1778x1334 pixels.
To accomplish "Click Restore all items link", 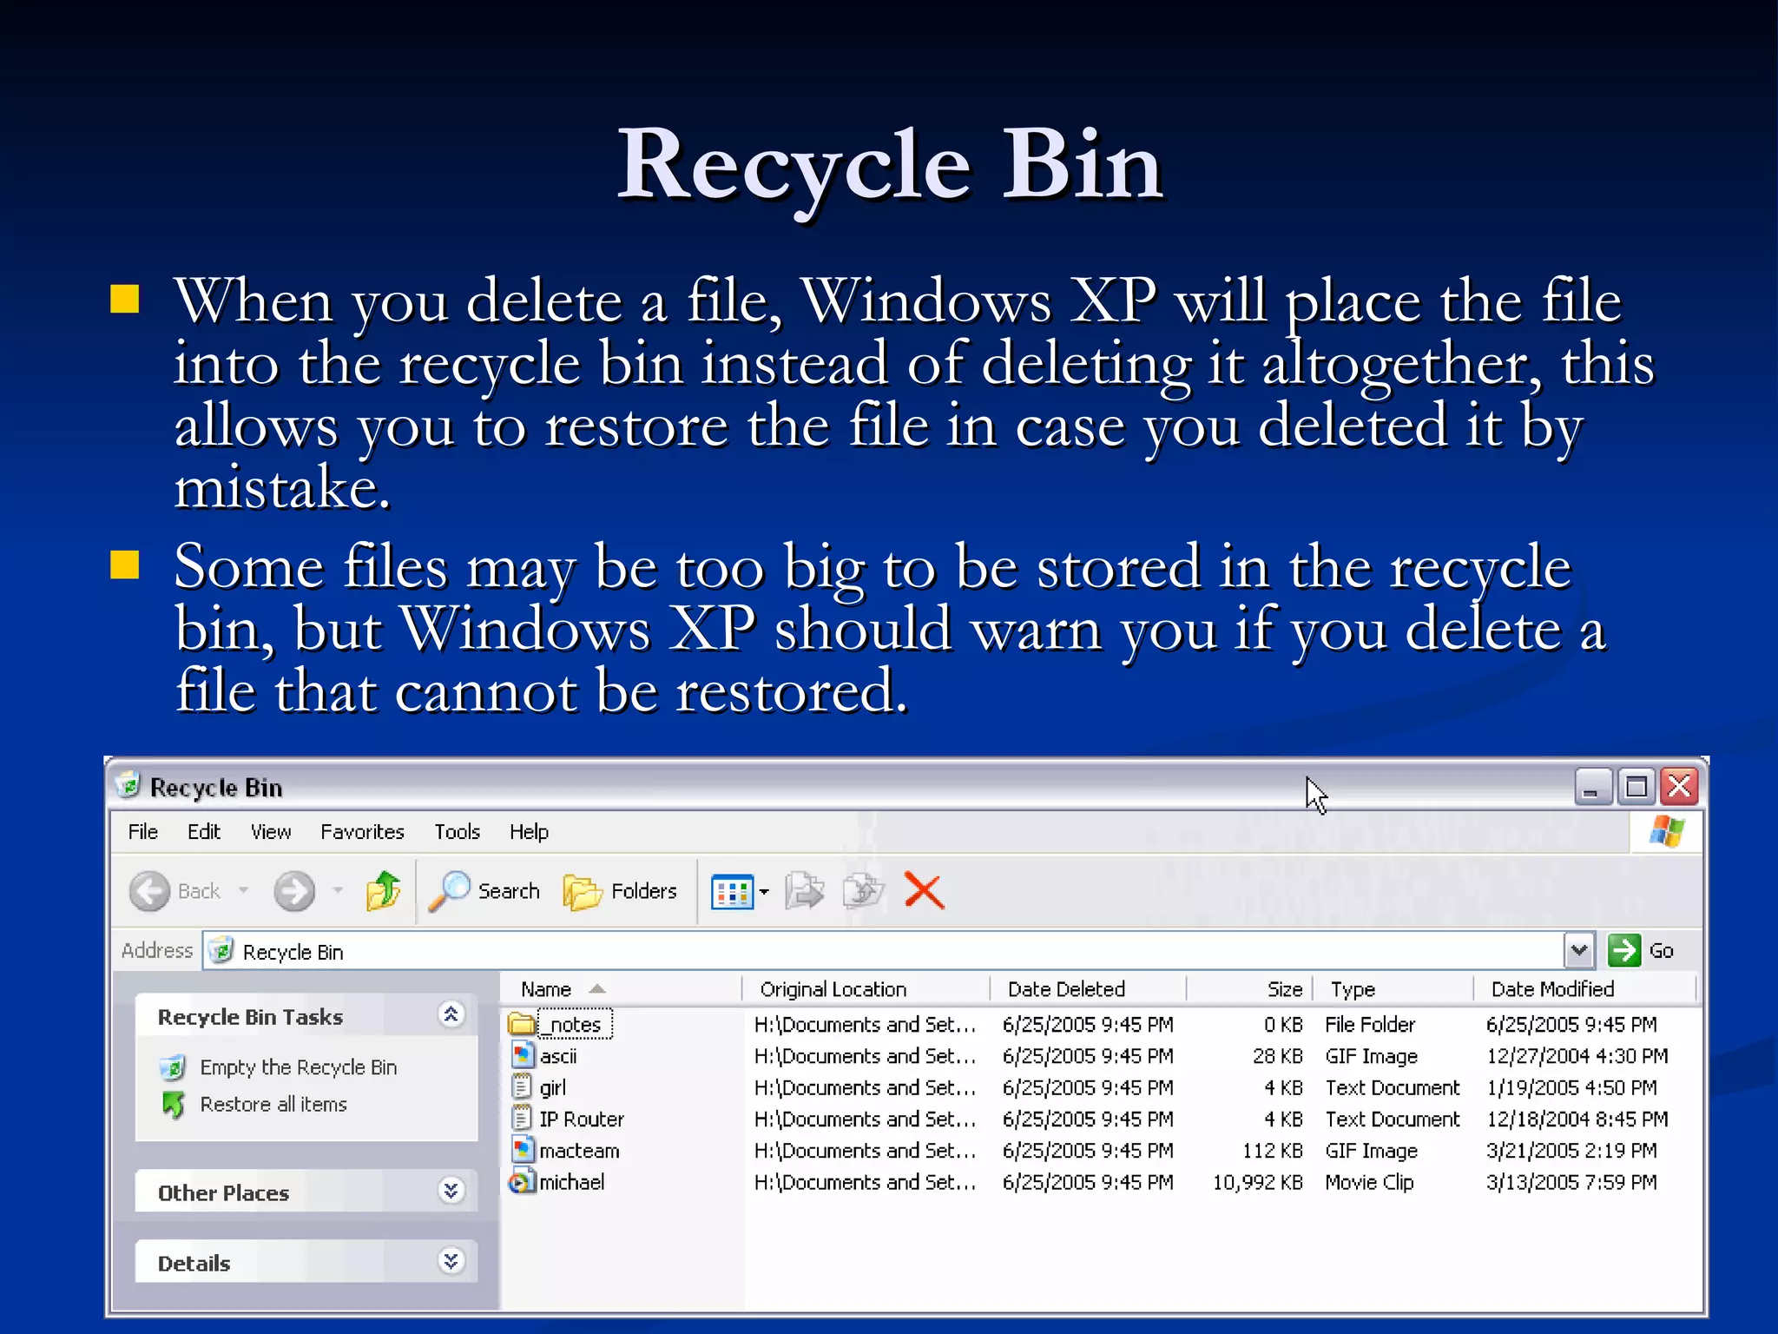I will (273, 1104).
